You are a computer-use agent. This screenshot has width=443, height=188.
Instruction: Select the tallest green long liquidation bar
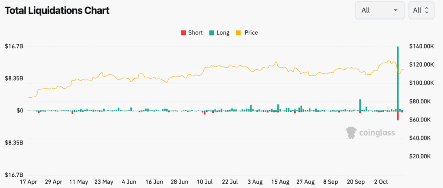[398, 78]
